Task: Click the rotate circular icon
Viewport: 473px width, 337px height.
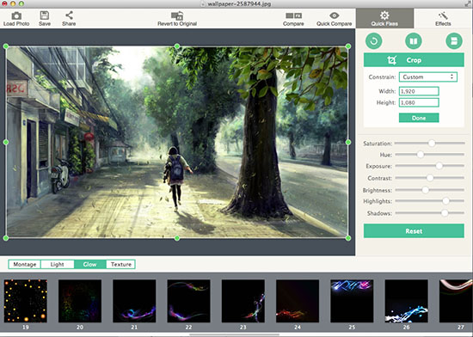Action: (374, 41)
